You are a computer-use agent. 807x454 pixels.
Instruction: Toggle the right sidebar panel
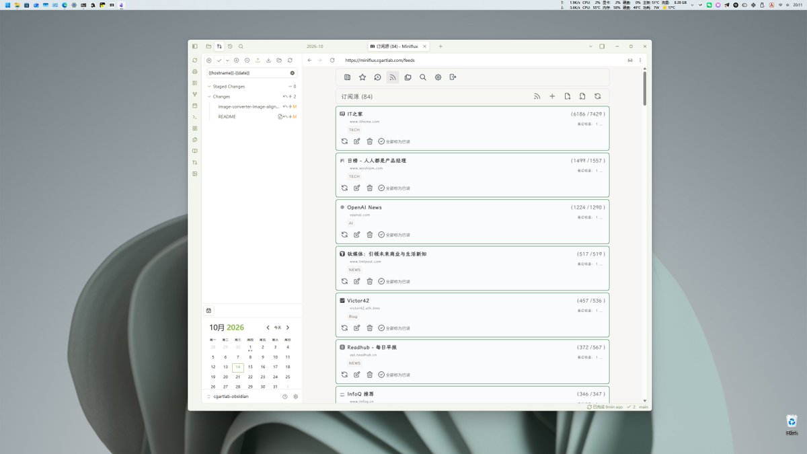(x=602, y=46)
